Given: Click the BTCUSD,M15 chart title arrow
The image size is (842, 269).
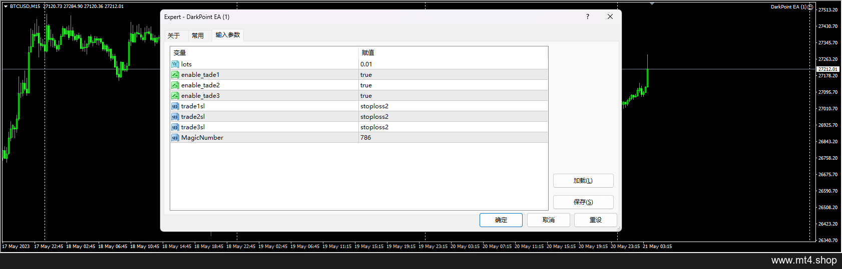Looking at the screenshot, I should pos(6,6).
